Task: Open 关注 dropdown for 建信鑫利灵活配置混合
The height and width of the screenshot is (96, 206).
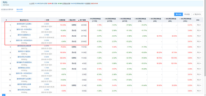Action: [199, 63]
